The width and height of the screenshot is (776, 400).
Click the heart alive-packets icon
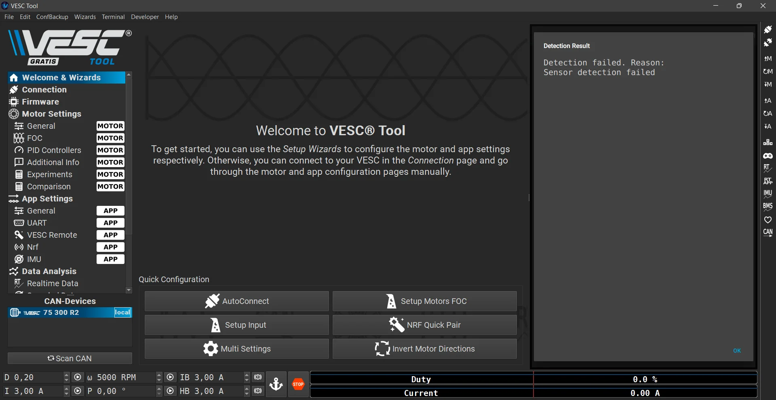click(x=768, y=220)
